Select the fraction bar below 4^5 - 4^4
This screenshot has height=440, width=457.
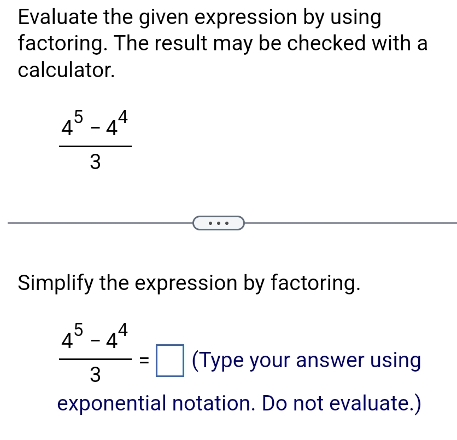(96, 145)
